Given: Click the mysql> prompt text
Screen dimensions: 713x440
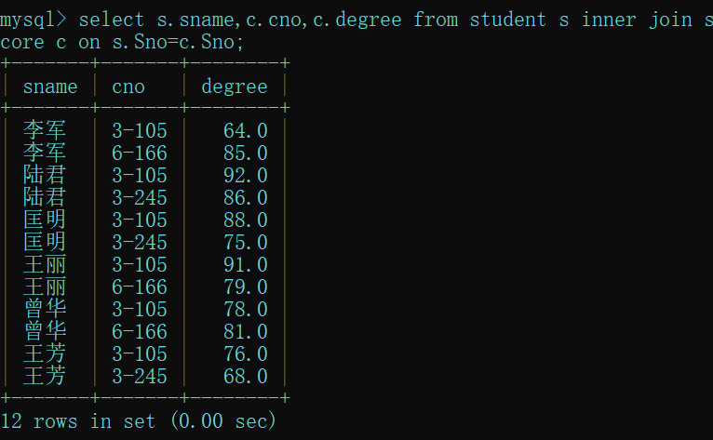Looking at the screenshot, I should (34, 20).
